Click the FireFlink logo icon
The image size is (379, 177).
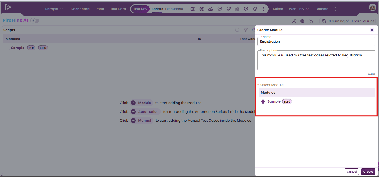click(8, 7)
